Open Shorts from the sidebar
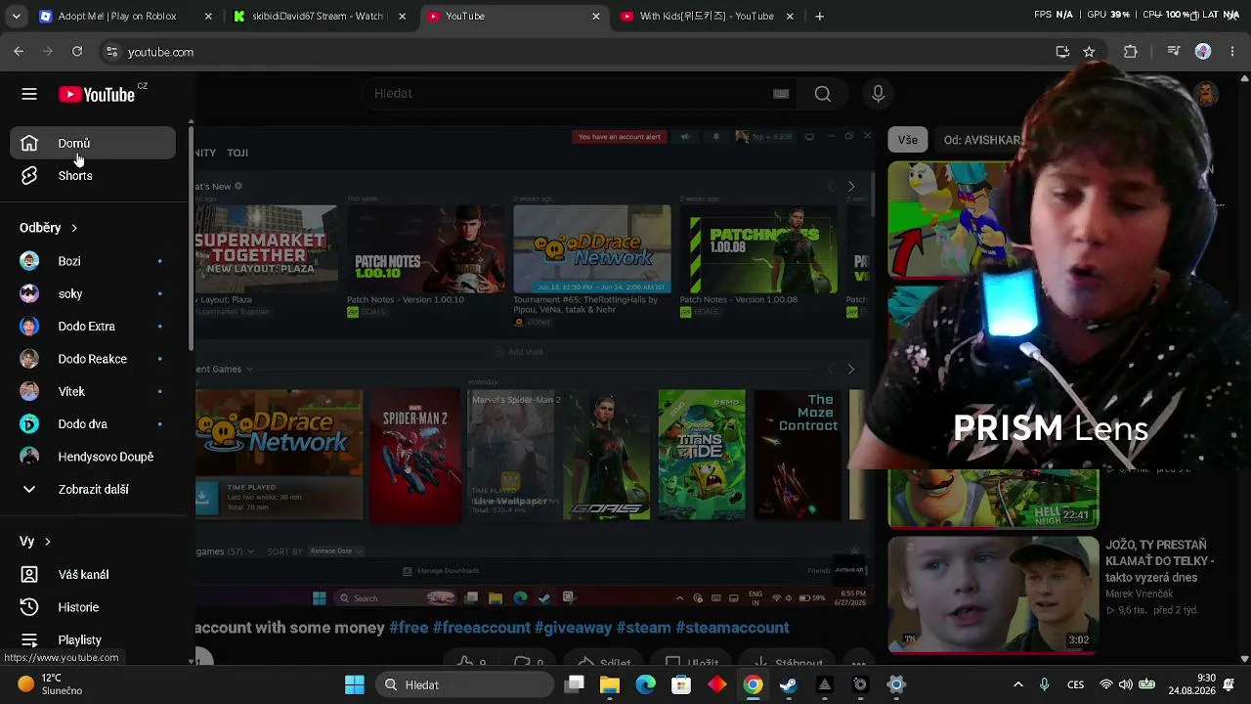 [x=93, y=176]
